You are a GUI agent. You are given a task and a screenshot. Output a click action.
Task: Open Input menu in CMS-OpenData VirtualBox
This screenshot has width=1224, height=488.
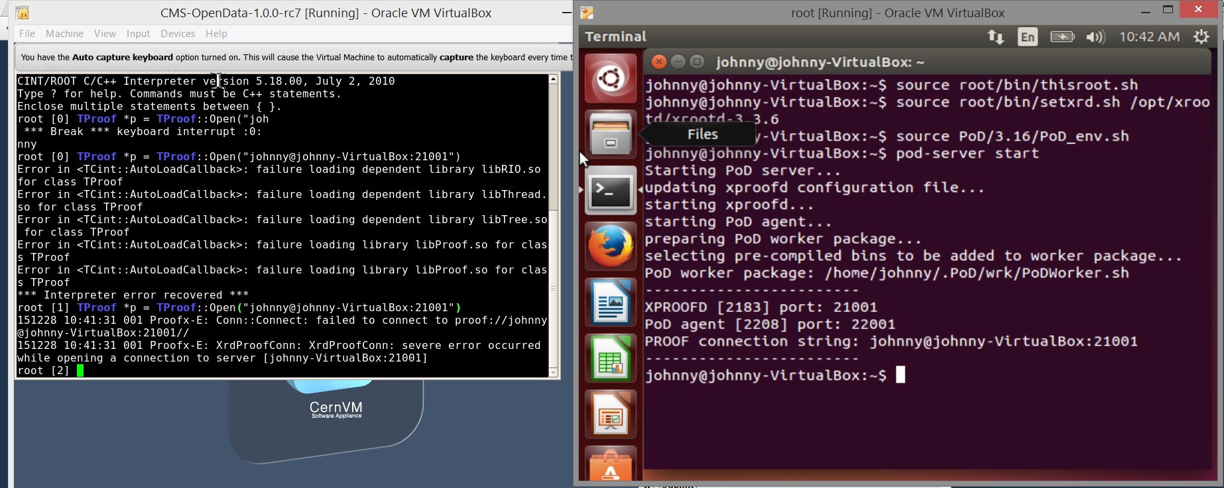point(138,34)
